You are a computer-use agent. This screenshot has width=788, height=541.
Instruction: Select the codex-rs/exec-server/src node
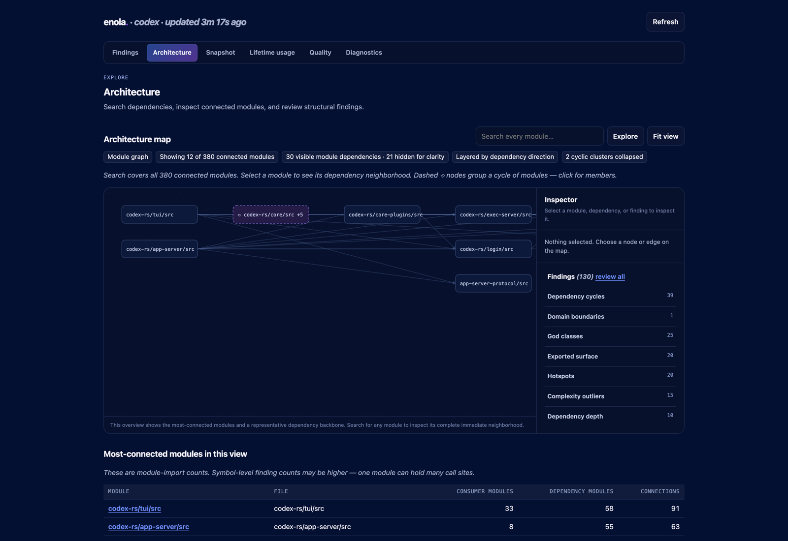[493, 214]
